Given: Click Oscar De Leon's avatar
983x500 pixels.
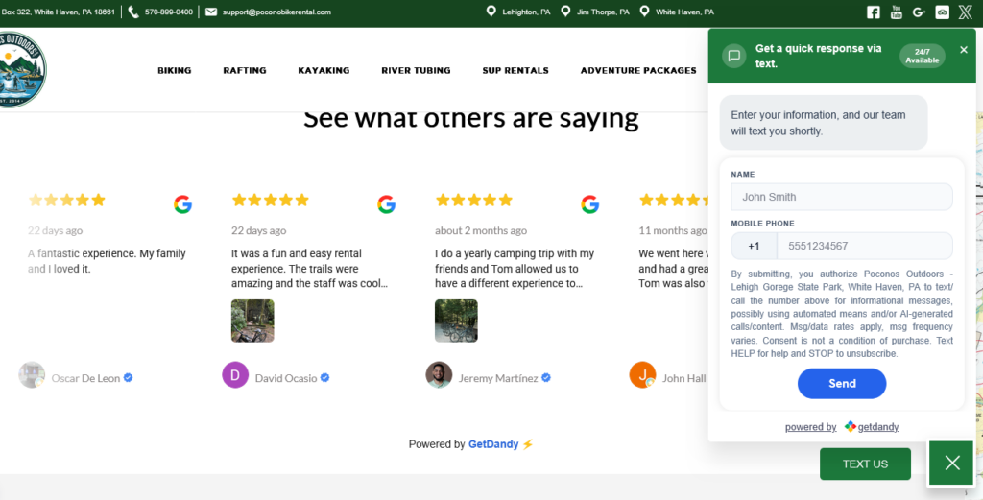Looking at the screenshot, I should pos(32,374).
